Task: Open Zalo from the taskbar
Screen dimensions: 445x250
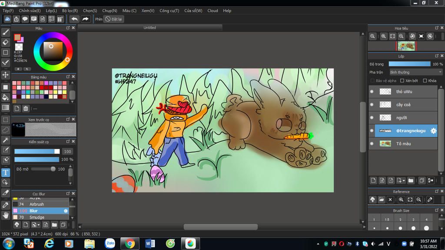Action: coord(110,243)
